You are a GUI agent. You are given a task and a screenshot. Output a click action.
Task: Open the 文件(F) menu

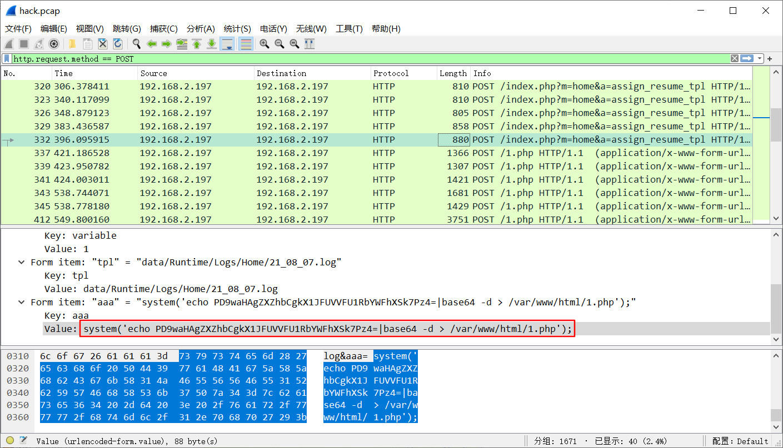[x=18, y=29]
